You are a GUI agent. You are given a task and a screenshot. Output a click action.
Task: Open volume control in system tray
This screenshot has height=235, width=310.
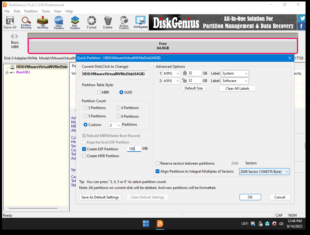tap(281, 224)
